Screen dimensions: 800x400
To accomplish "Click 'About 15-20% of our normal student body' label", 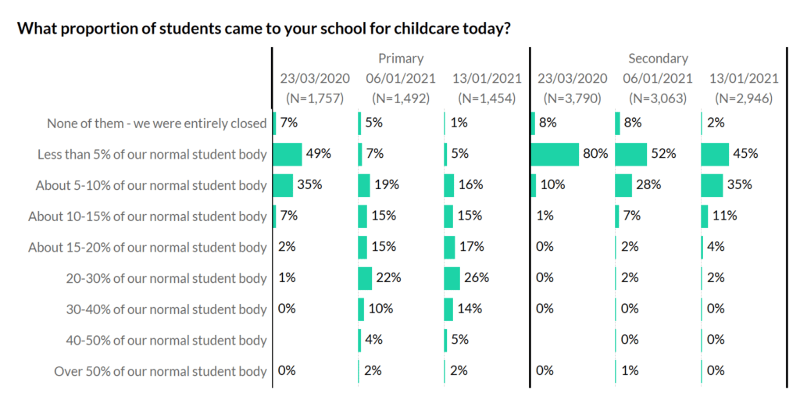I will (x=148, y=247).
